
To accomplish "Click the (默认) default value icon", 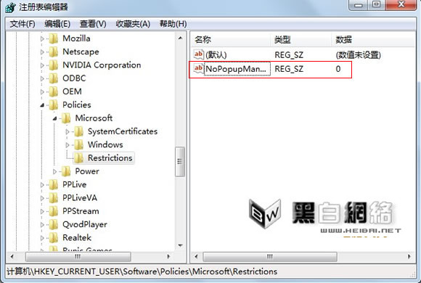I will pyautogui.click(x=199, y=54).
